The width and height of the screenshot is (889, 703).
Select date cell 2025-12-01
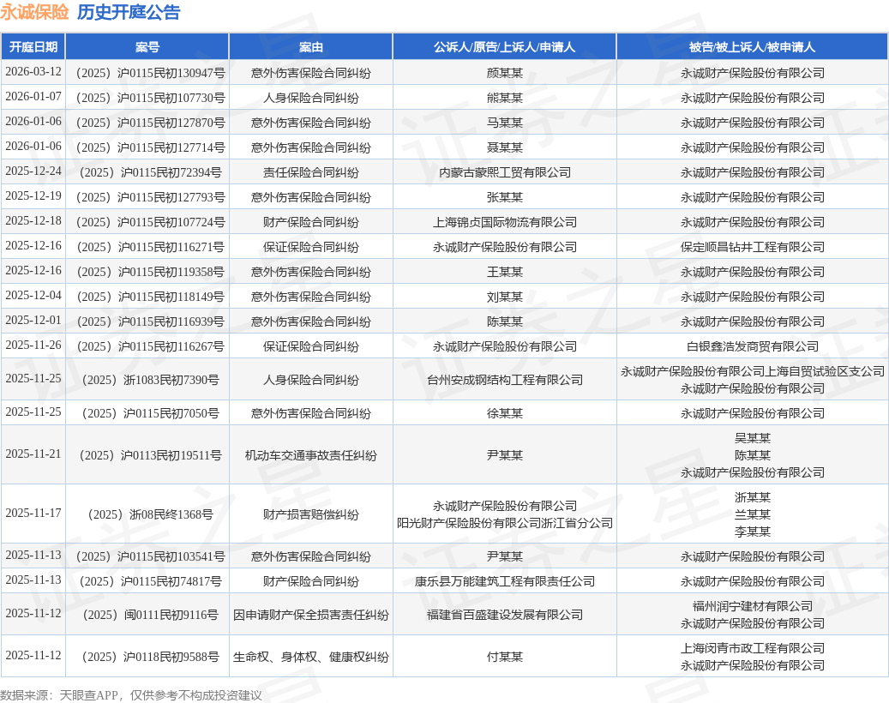coord(33,321)
